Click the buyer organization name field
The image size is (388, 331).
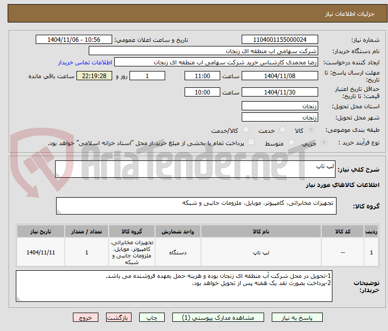[x=203, y=51]
